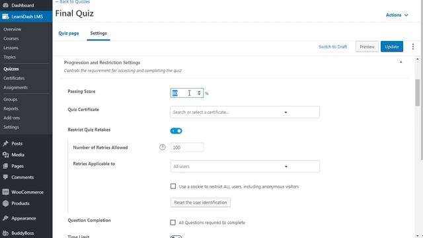Open Lessons in LearnDash menu
This screenshot has height=238, width=423.
click(x=11, y=48)
